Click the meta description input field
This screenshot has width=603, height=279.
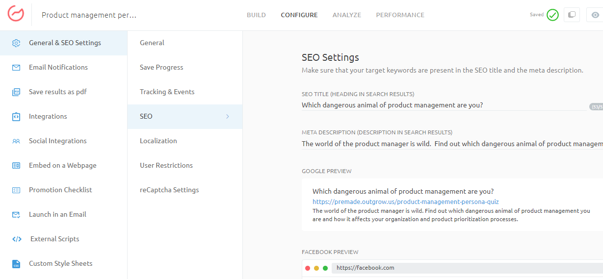451,144
